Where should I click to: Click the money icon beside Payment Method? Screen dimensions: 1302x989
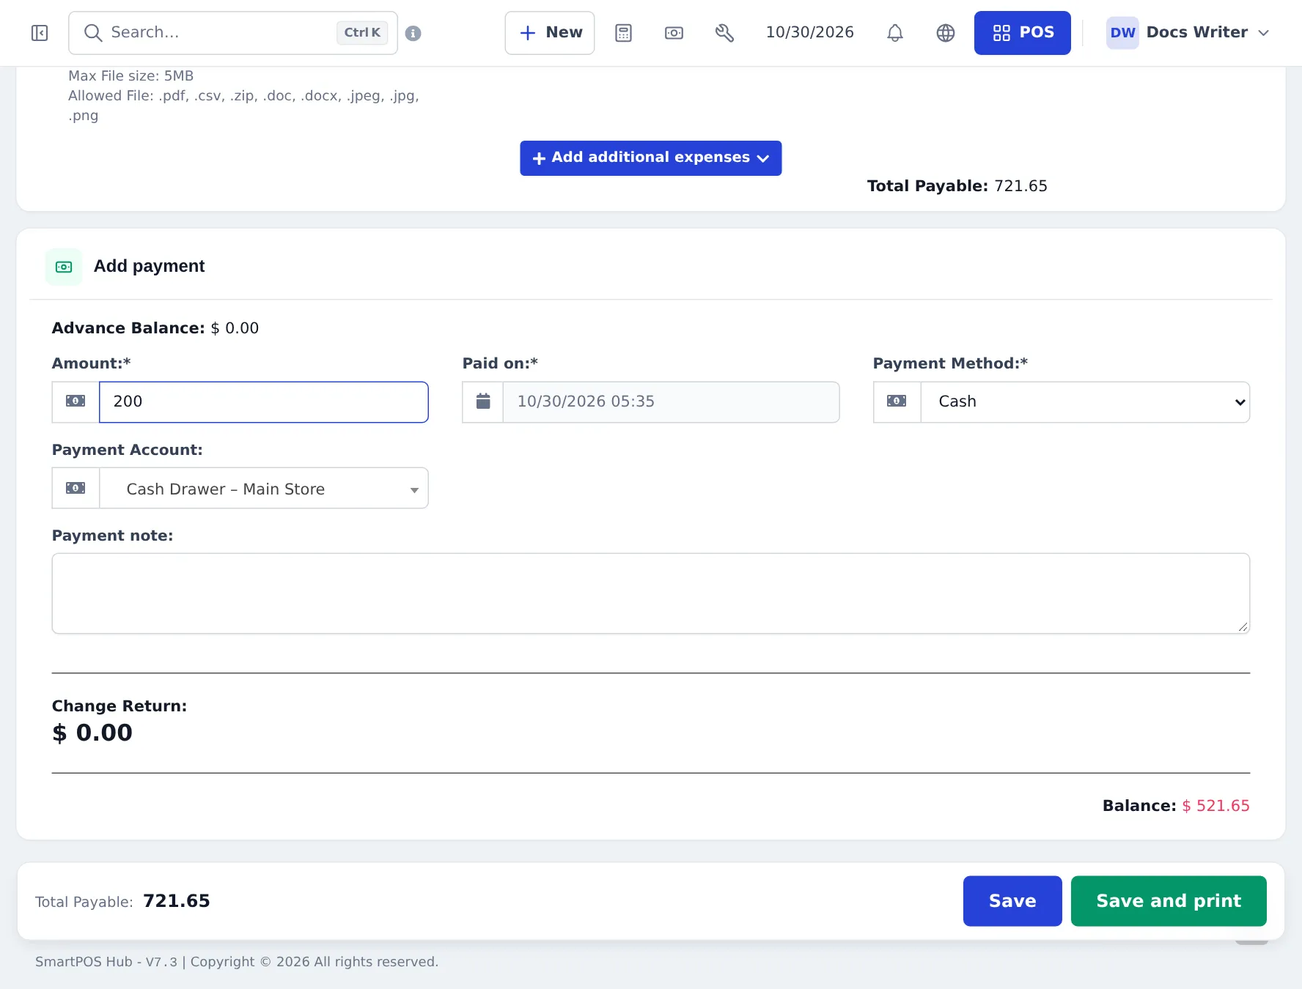pos(897,401)
